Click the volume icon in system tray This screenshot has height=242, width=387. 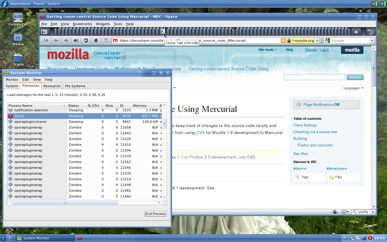coord(345,238)
